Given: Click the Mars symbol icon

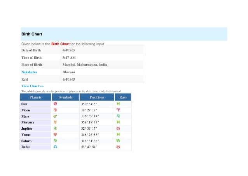Looking at the screenshot, I should [55, 116].
